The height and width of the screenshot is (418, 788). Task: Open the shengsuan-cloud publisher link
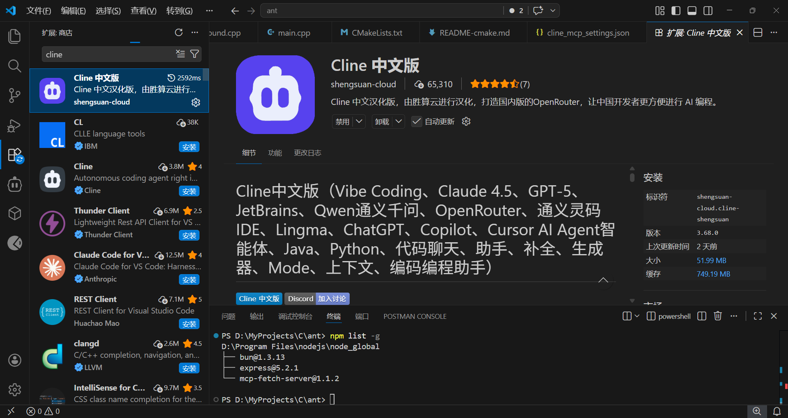363,84
